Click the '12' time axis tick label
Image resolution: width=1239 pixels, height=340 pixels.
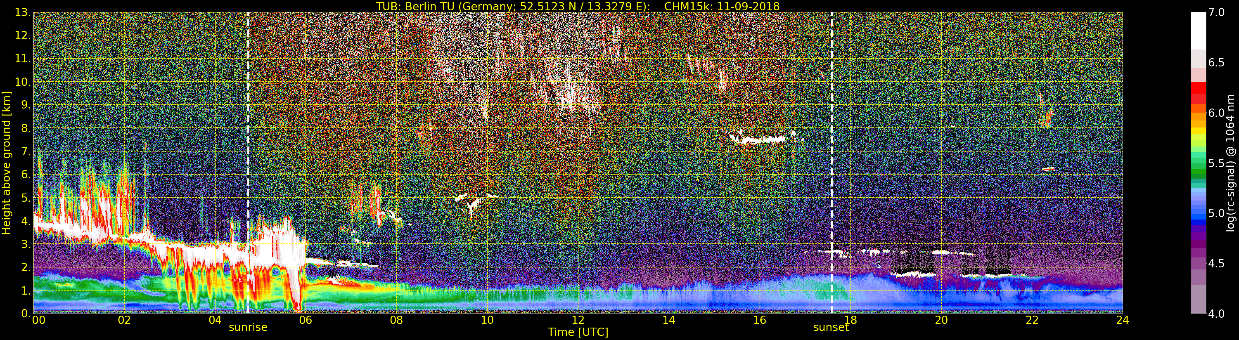[578, 320]
